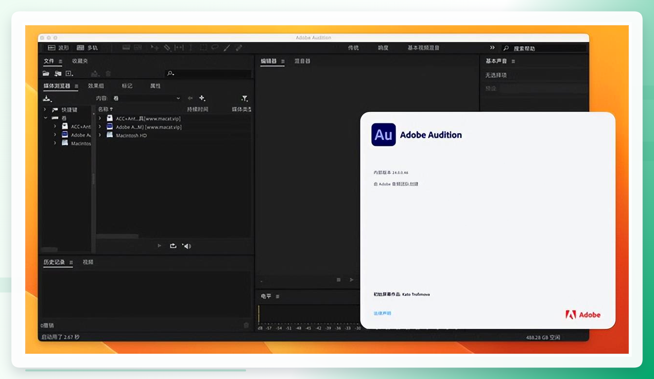Sort by Duration (持续时间) column header
The width and height of the screenshot is (654, 379).
198,109
